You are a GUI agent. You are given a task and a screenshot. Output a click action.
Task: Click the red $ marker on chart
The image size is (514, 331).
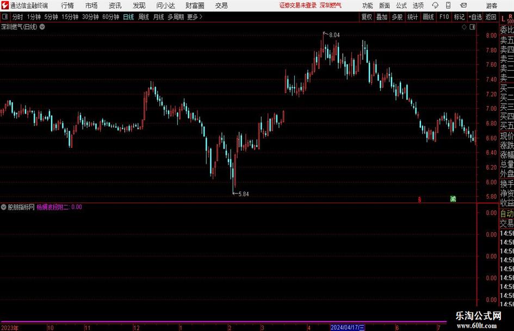[x=419, y=199]
